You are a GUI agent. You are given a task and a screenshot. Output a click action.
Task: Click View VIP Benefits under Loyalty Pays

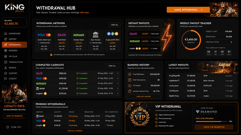(x=14, y=116)
